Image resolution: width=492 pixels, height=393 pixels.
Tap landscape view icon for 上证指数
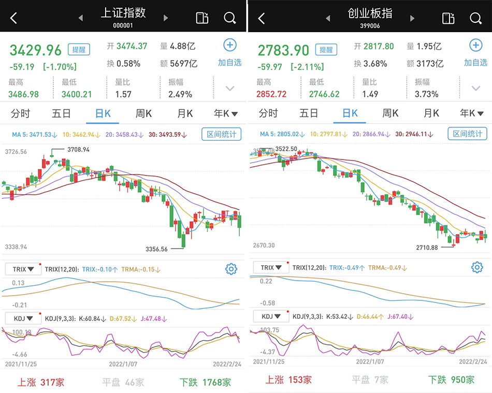click(202, 18)
